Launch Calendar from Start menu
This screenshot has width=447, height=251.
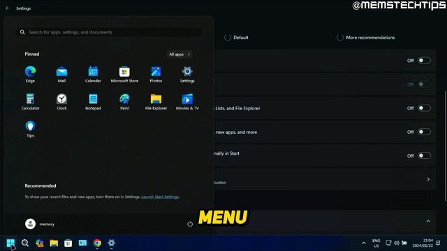93,74
